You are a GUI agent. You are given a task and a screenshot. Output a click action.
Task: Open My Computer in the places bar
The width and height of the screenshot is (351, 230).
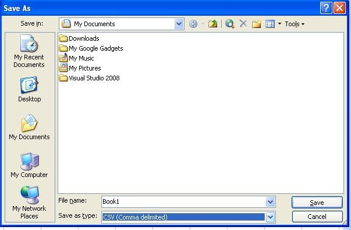pos(29,165)
